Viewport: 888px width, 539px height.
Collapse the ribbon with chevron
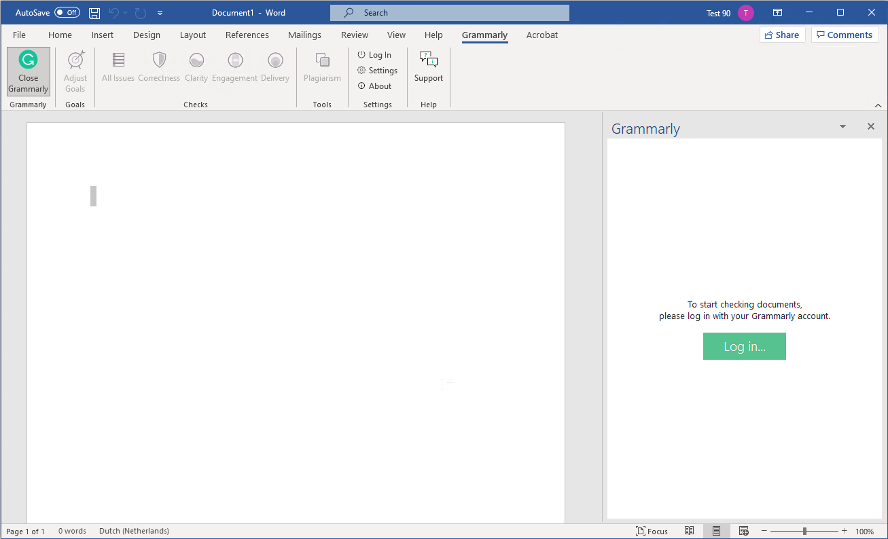pyautogui.click(x=877, y=105)
